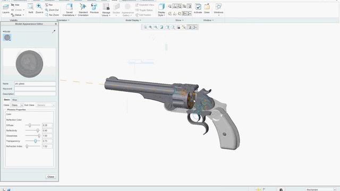Switch to the Basic tab
This screenshot has height=191, width=340.
7,100
